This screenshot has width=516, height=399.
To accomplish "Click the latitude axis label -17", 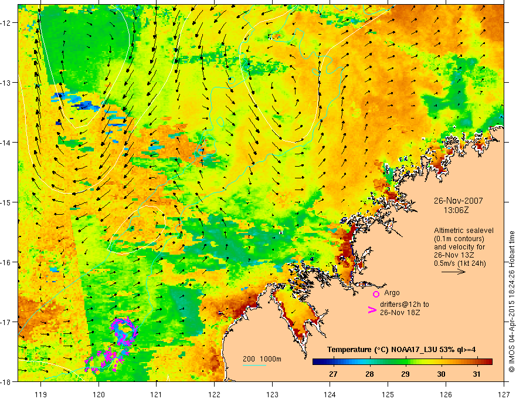I will click(x=6, y=322).
